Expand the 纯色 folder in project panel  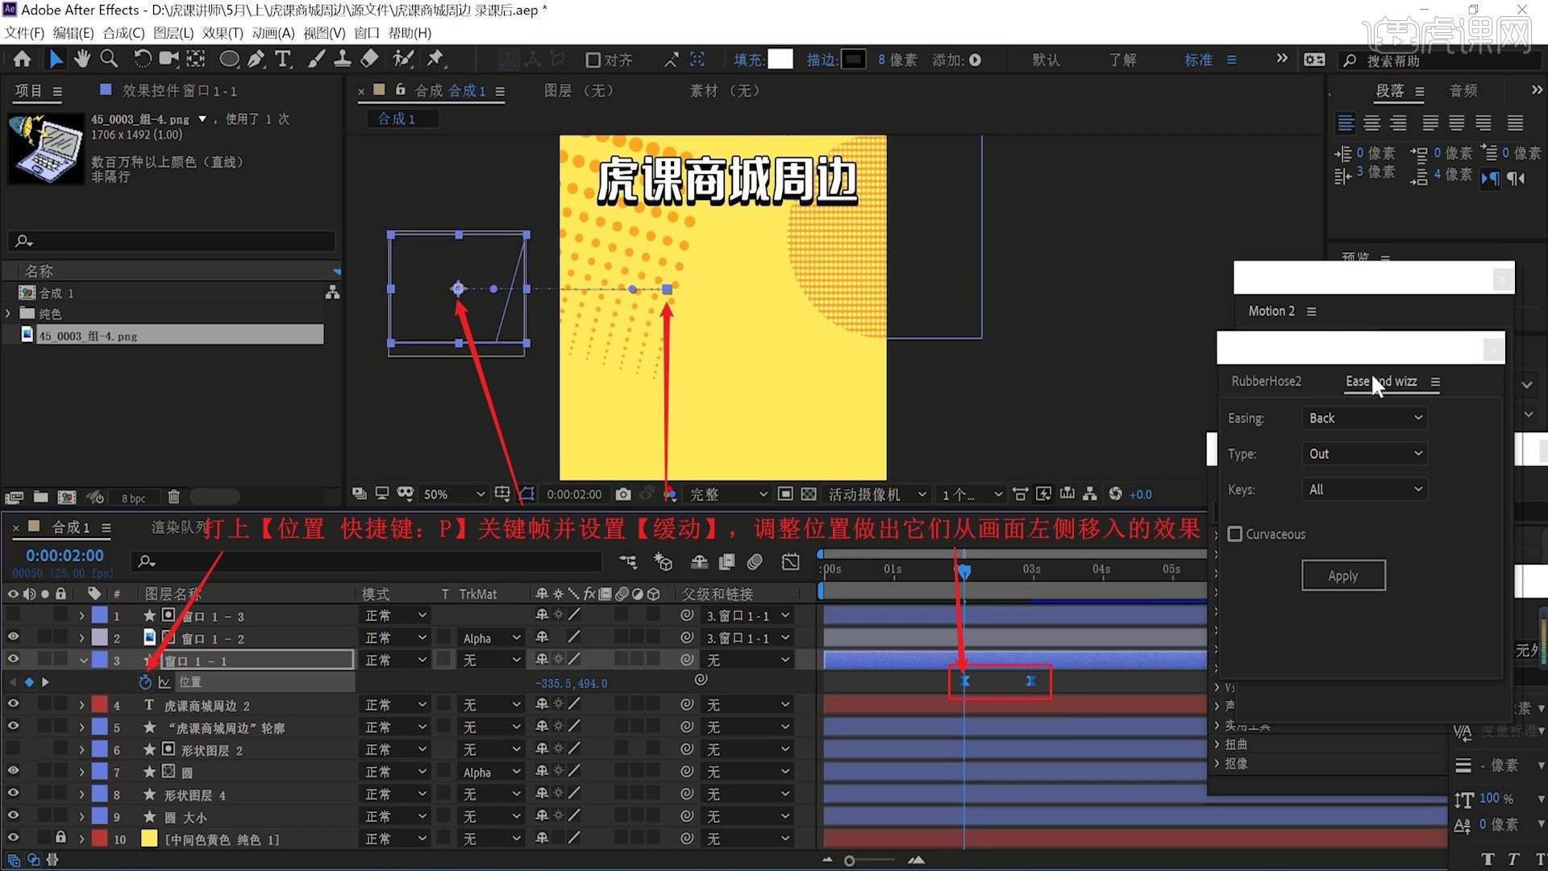[8, 313]
